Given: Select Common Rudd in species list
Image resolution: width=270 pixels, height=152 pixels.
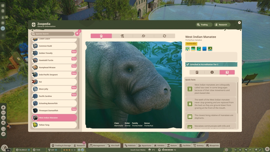Looking at the screenshot, I should (x=54, y=46).
